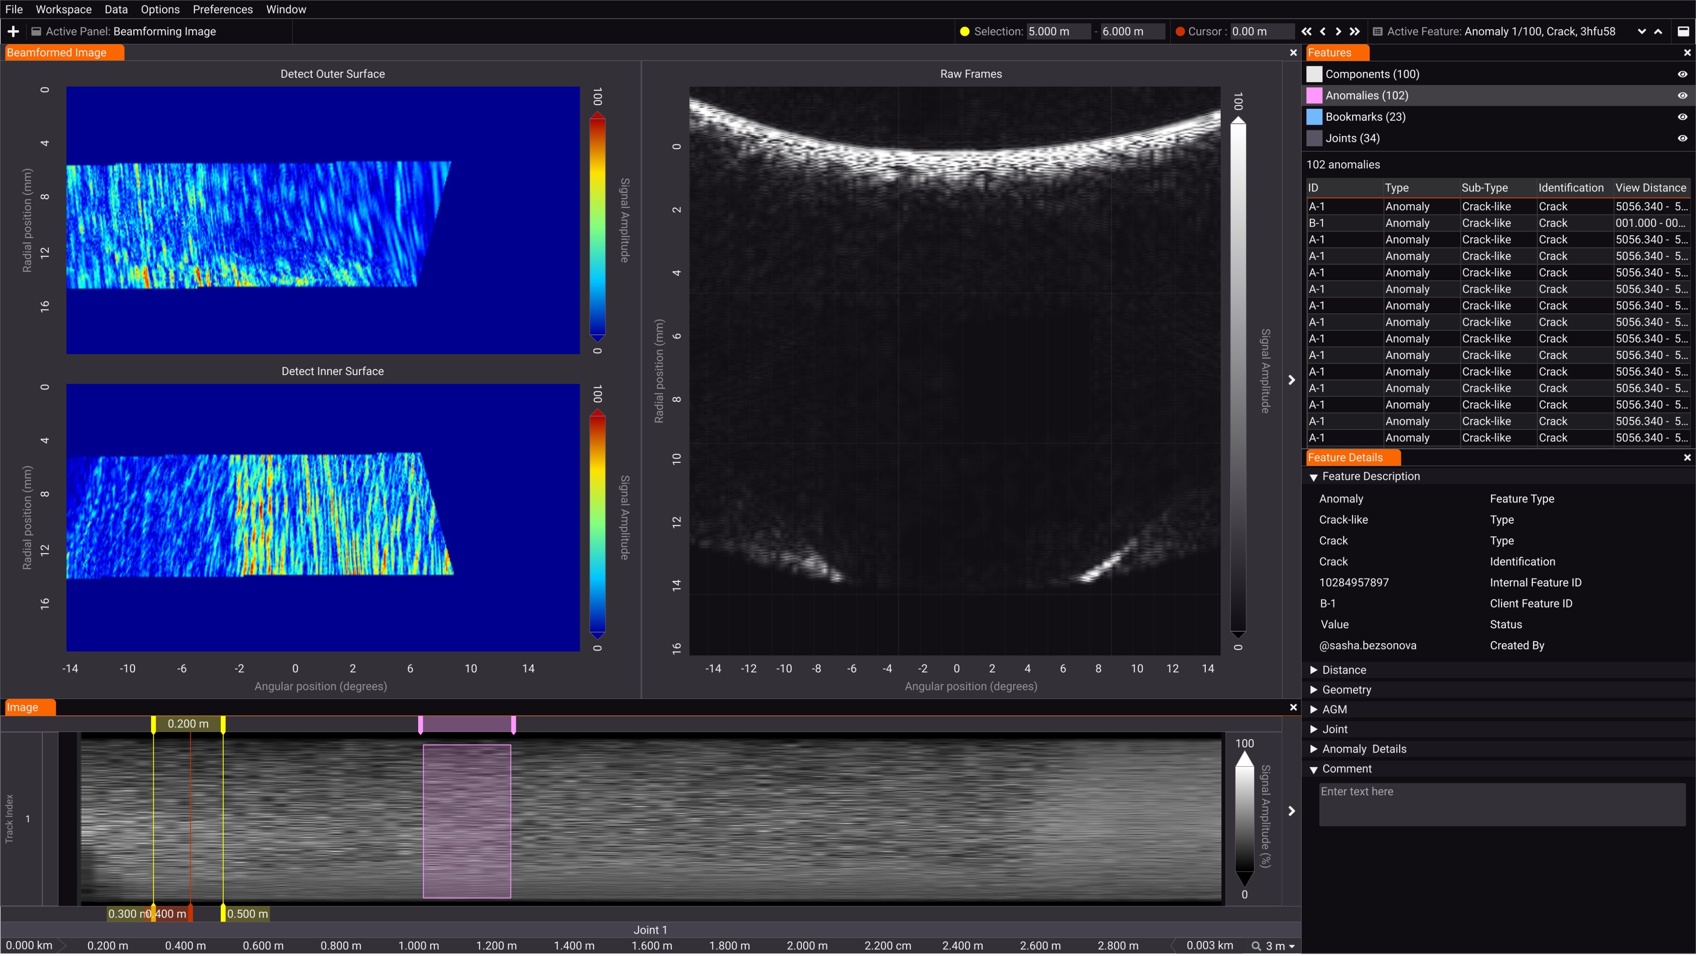Step cursor forward with single right arrow

pyautogui.click(x=1338, y=31)
